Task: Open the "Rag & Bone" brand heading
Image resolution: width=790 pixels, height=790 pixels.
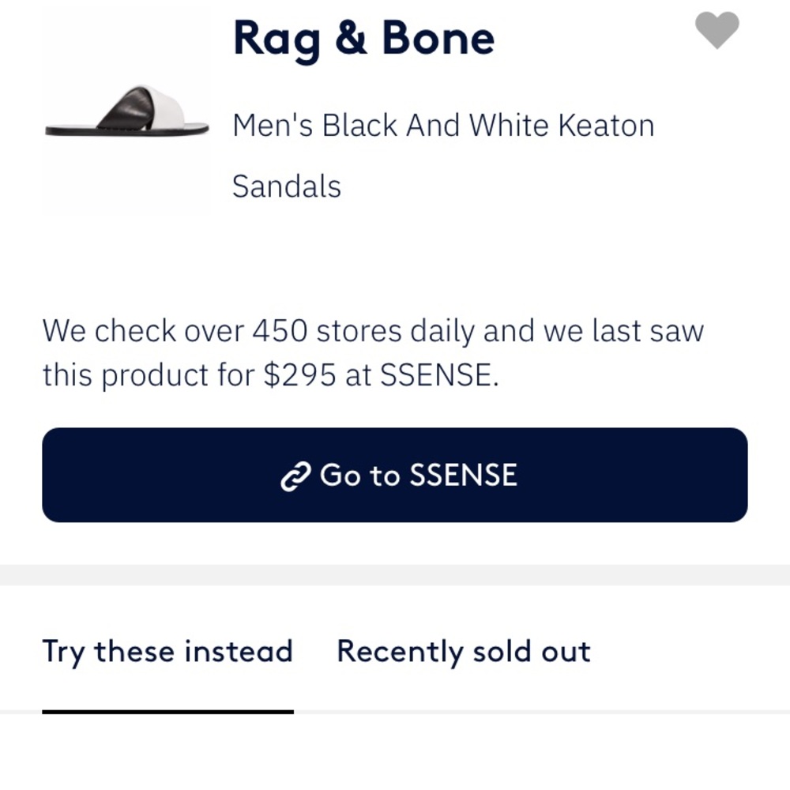Action: pyautogui.click(x=363, y=38)
